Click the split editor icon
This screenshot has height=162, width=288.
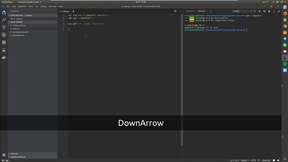tap(175, 11)
